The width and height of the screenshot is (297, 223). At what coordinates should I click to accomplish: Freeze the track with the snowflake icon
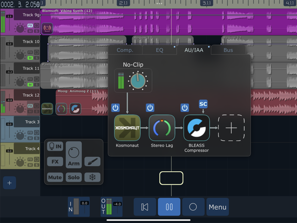pyautogui.click(x=92, y=177)
